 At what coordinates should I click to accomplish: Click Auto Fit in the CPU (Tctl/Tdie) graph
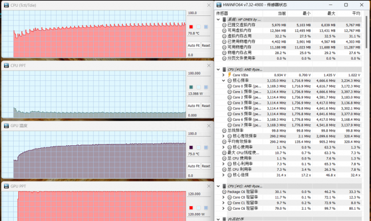(x=194, y=46)
